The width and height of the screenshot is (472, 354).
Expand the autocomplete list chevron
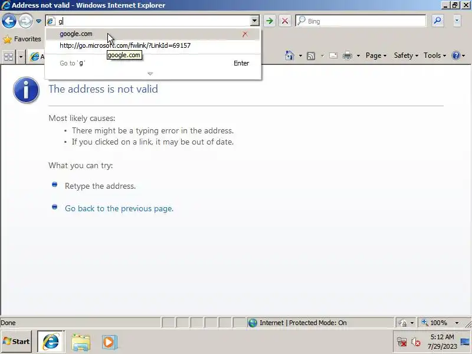pyautogui.click(x=150, y=74)
